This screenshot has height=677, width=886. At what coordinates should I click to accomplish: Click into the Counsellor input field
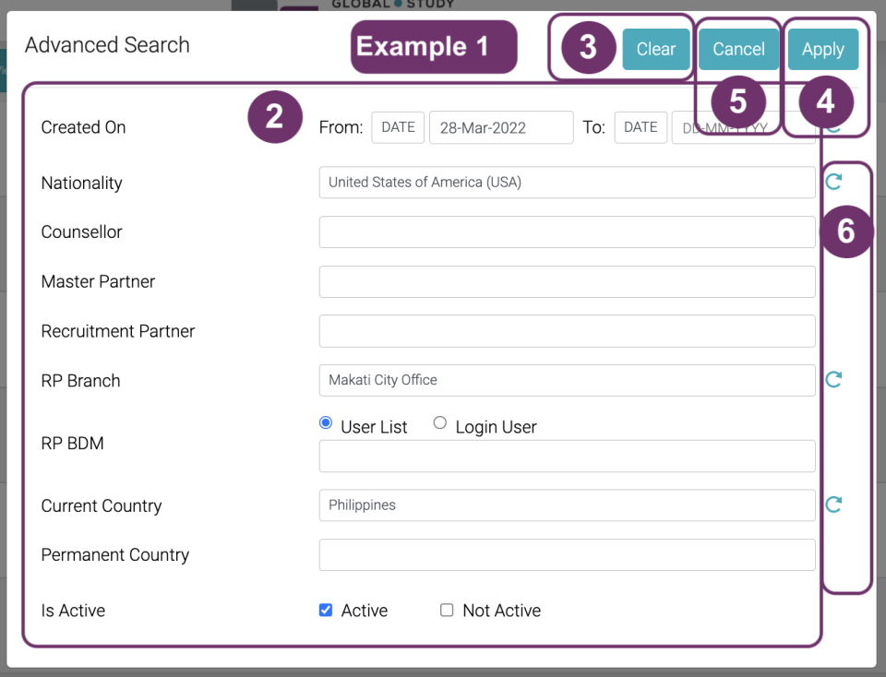coord(567,232)
